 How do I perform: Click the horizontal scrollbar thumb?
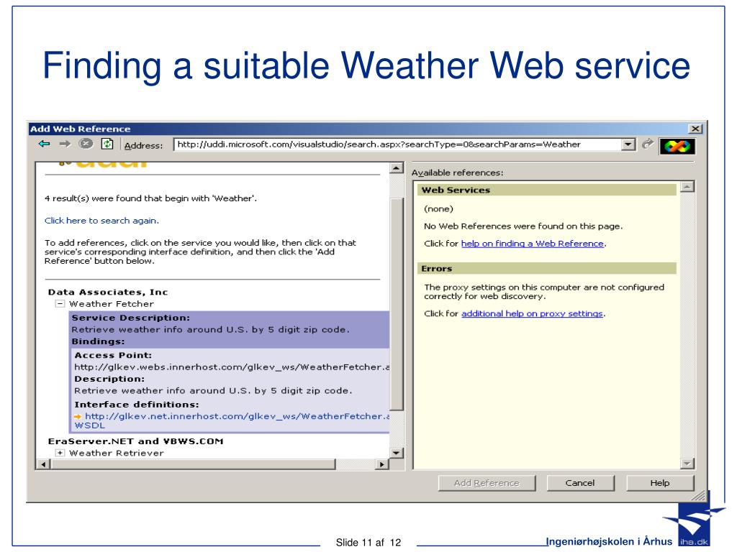coord(193,464)
